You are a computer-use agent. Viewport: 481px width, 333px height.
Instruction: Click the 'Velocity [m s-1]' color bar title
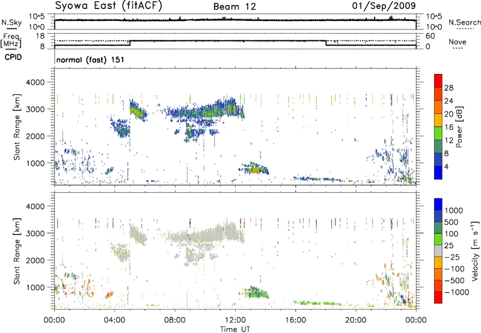click(475, 251)
